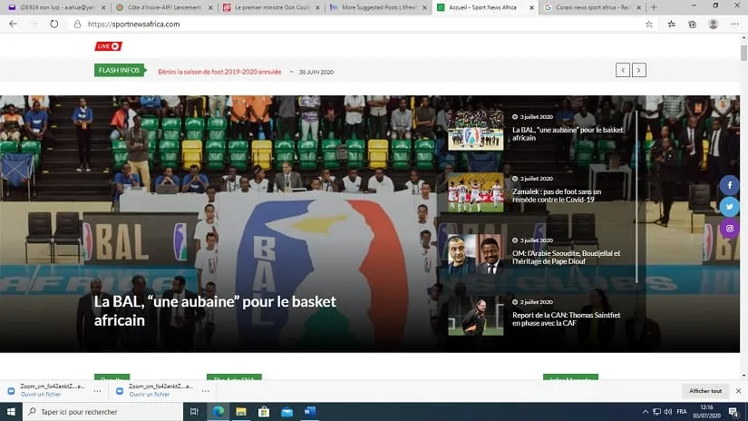
Task: Close the downloads bar
Action: [738, 391]
